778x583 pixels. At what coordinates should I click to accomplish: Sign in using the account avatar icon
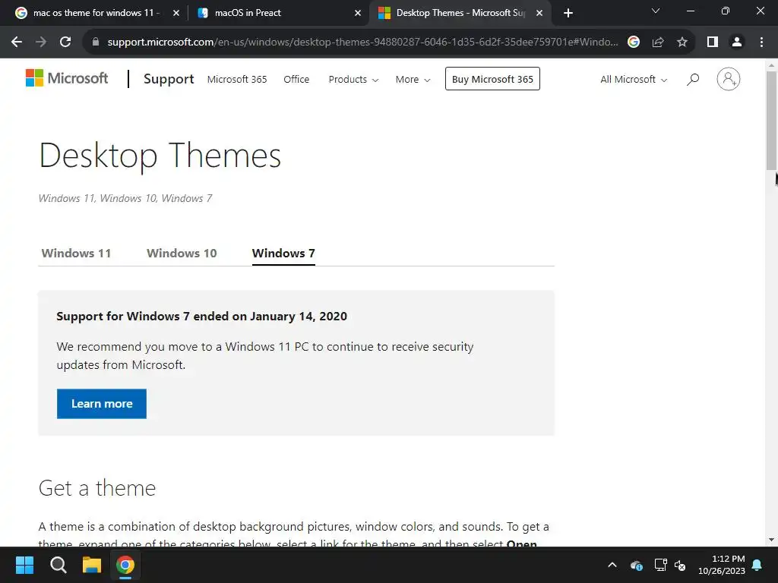click(x=729, y=79)
